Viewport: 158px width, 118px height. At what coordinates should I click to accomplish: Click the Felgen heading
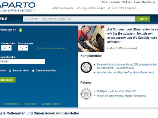86,83
